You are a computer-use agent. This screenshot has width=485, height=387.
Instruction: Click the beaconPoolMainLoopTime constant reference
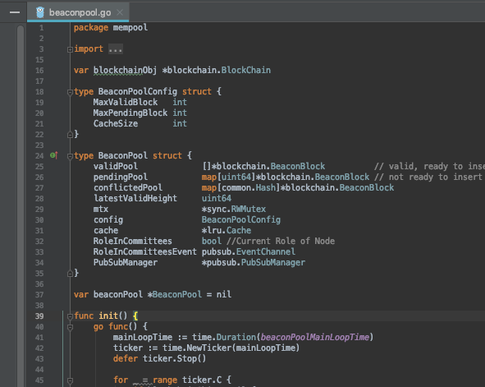tap(315, 337)
